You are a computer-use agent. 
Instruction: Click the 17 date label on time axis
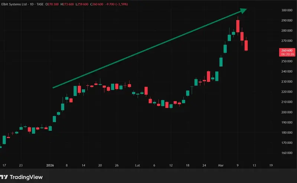tap(4, 165)
